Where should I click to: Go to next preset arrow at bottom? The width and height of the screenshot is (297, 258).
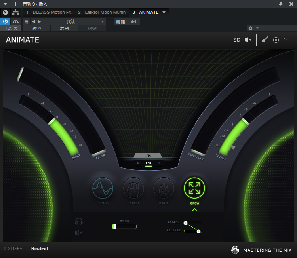point(9,249)
